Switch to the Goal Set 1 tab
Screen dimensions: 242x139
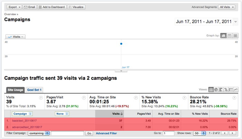[35, 90]
